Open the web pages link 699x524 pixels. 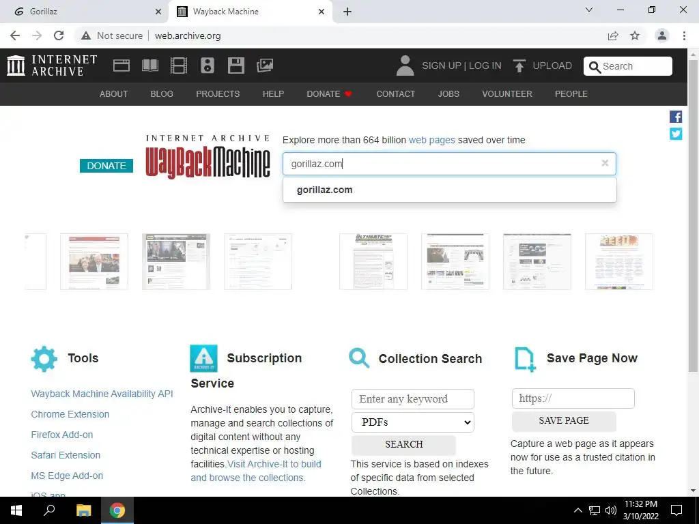(x=431, y=140)
